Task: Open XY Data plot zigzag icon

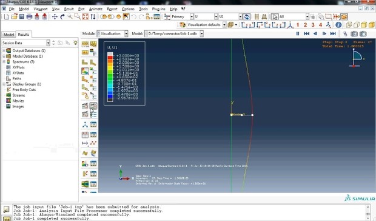Action: click(x=93, y=143)
